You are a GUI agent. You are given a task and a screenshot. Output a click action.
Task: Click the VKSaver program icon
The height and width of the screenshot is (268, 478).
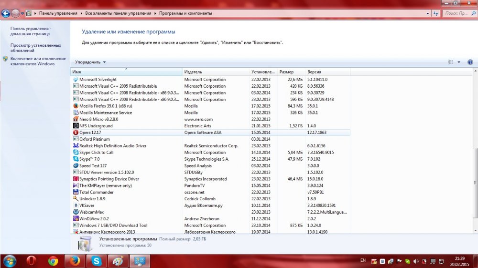(x=76, y=206)
